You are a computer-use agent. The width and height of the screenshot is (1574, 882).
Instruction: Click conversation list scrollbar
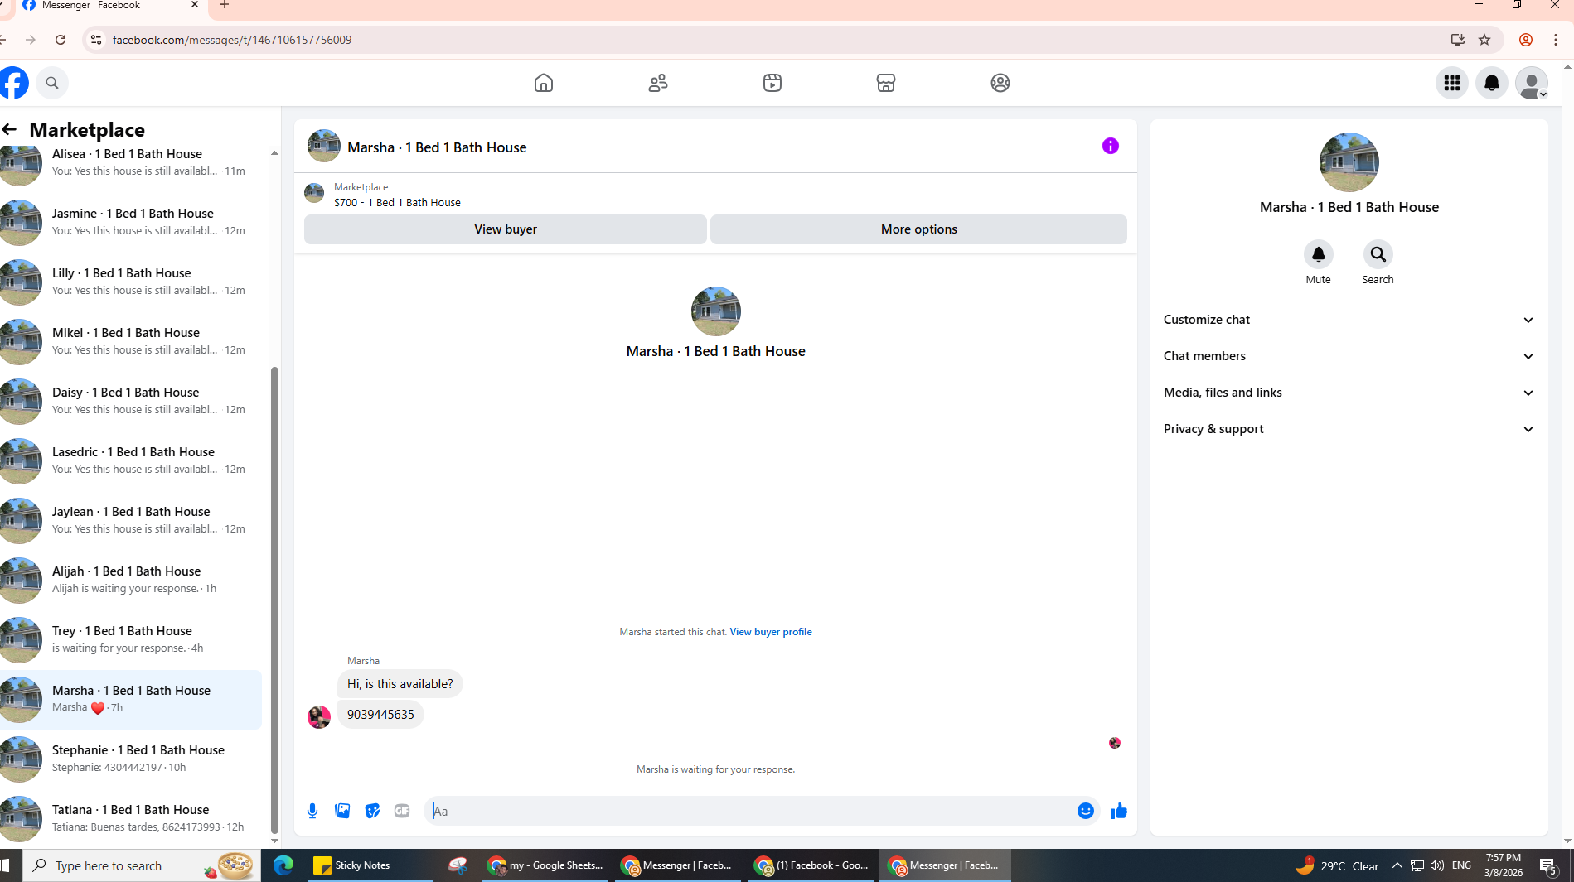click(x=274, y=600)
